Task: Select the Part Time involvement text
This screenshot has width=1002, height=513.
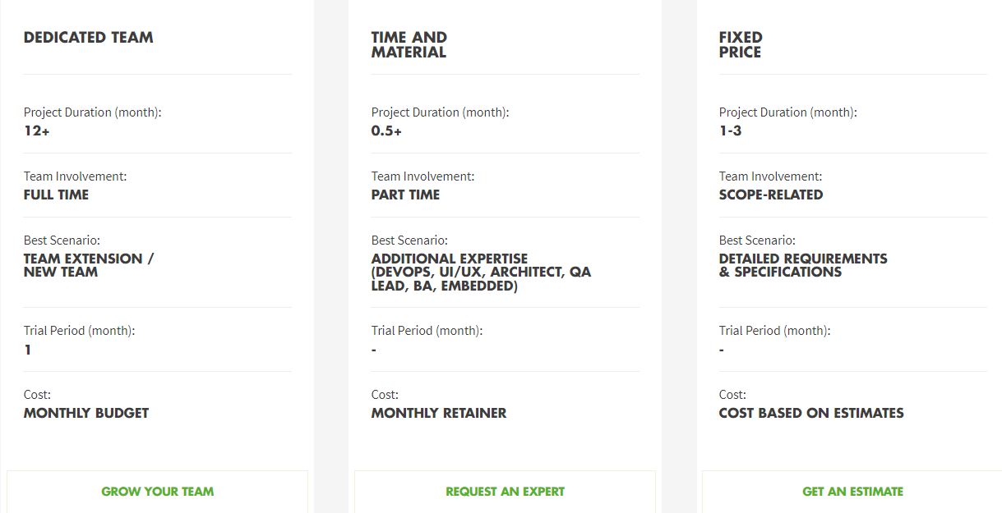Action: click(405, 195)
